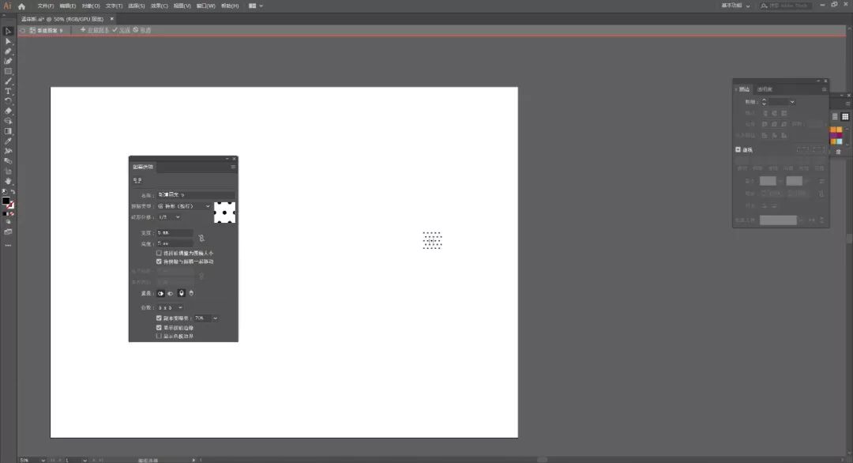Enable the size tile to art checkbox

tap(159, 253)
